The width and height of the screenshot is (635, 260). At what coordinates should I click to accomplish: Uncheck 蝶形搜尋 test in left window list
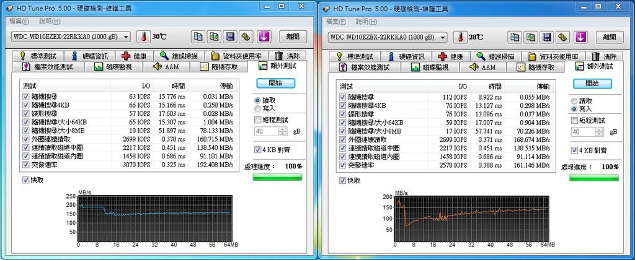26,114
